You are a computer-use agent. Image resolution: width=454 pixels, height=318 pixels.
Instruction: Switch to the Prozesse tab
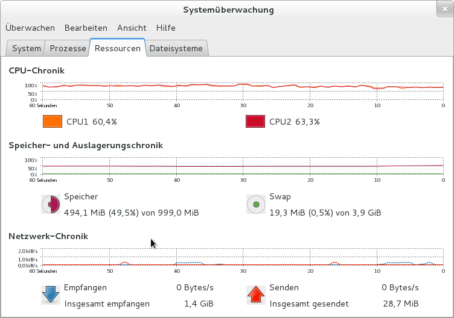(68, 48)
